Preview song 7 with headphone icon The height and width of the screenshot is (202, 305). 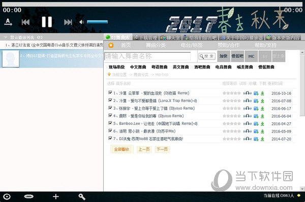point(248,139)
